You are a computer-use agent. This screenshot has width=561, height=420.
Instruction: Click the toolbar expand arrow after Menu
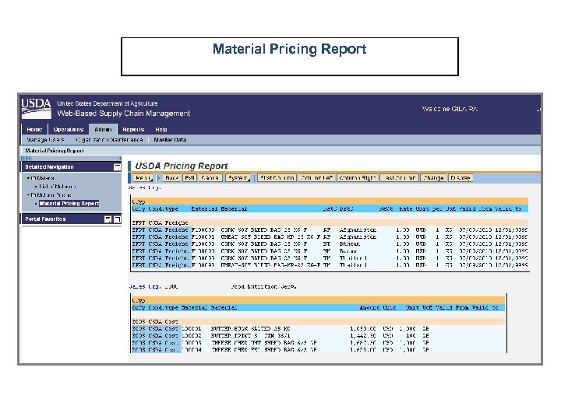pos(158,178)
